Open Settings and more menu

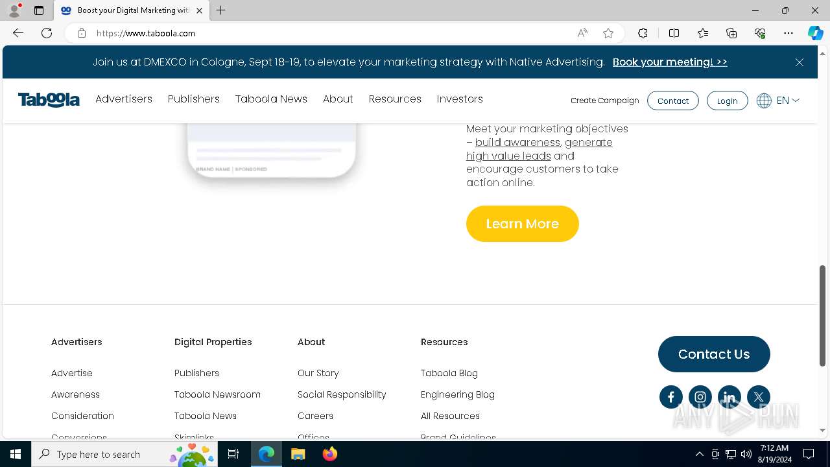point(788,33)
